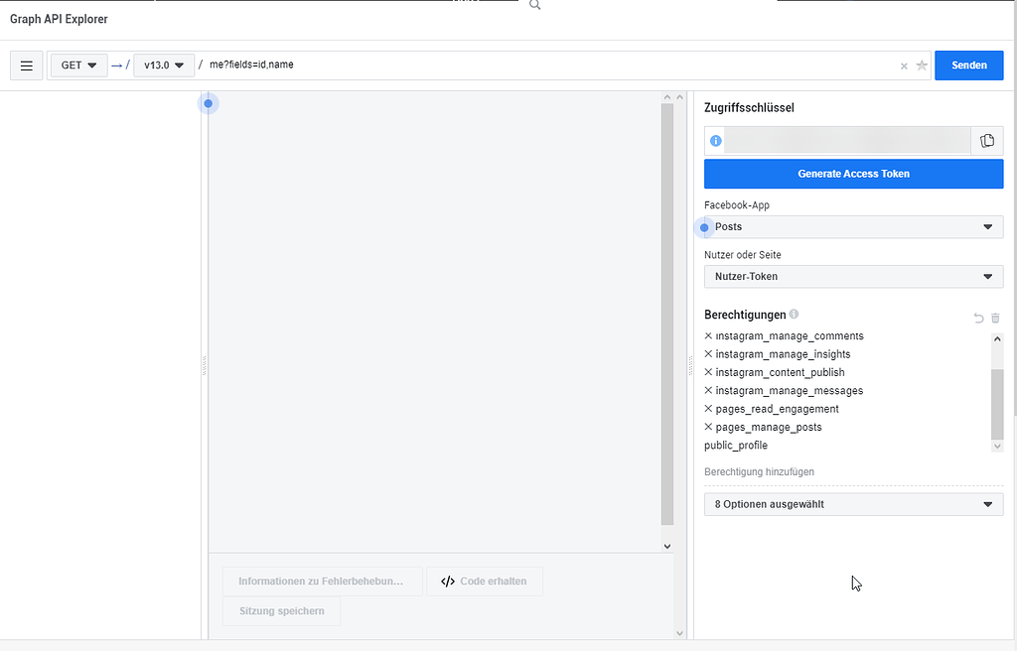Open the hamburger menu on the toolbar
This screenshot has width=1017, height=651.
coord(26,65)
